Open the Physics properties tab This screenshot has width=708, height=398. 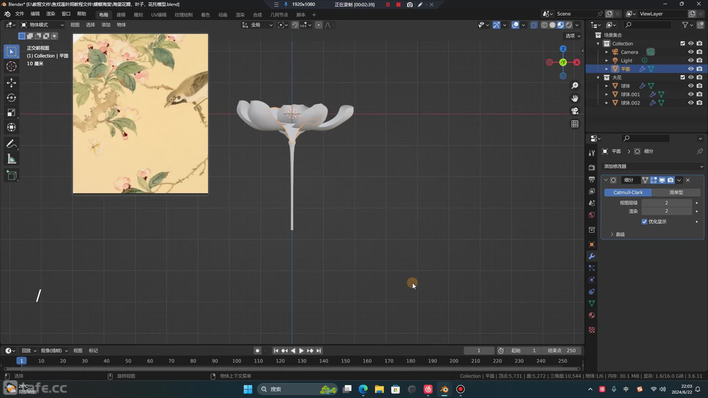[592, 280]
